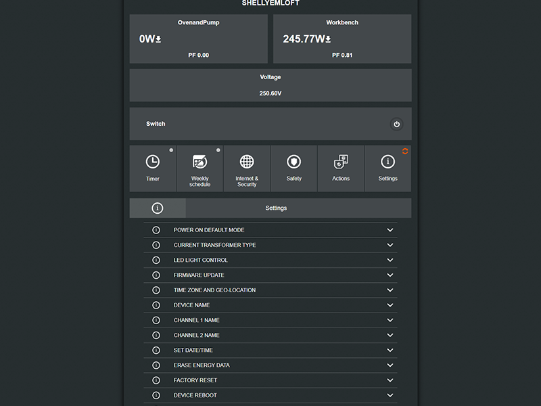Click the Voltage heading
This screenshot has width=541, height=406.
270,77
